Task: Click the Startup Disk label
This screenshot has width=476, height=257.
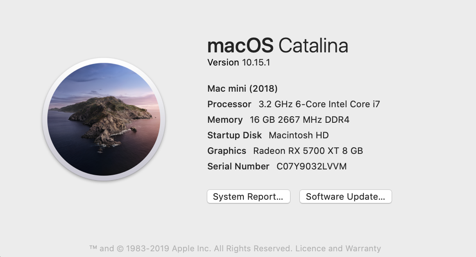Action: point(234,135)
